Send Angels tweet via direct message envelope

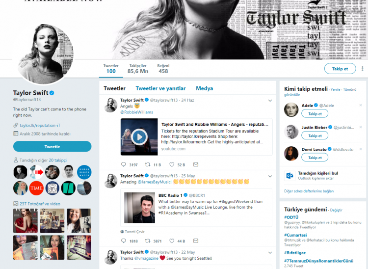pos(196,164)
